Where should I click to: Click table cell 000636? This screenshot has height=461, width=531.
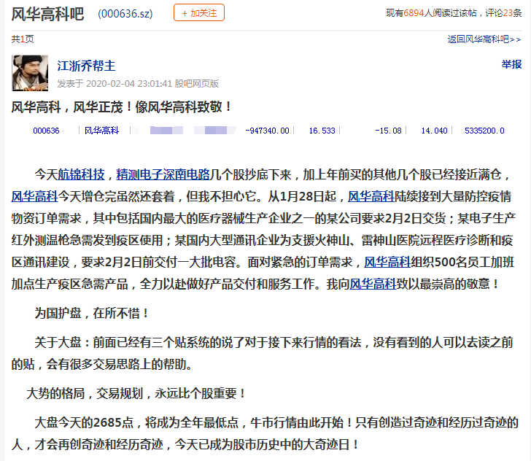[46, 131]
